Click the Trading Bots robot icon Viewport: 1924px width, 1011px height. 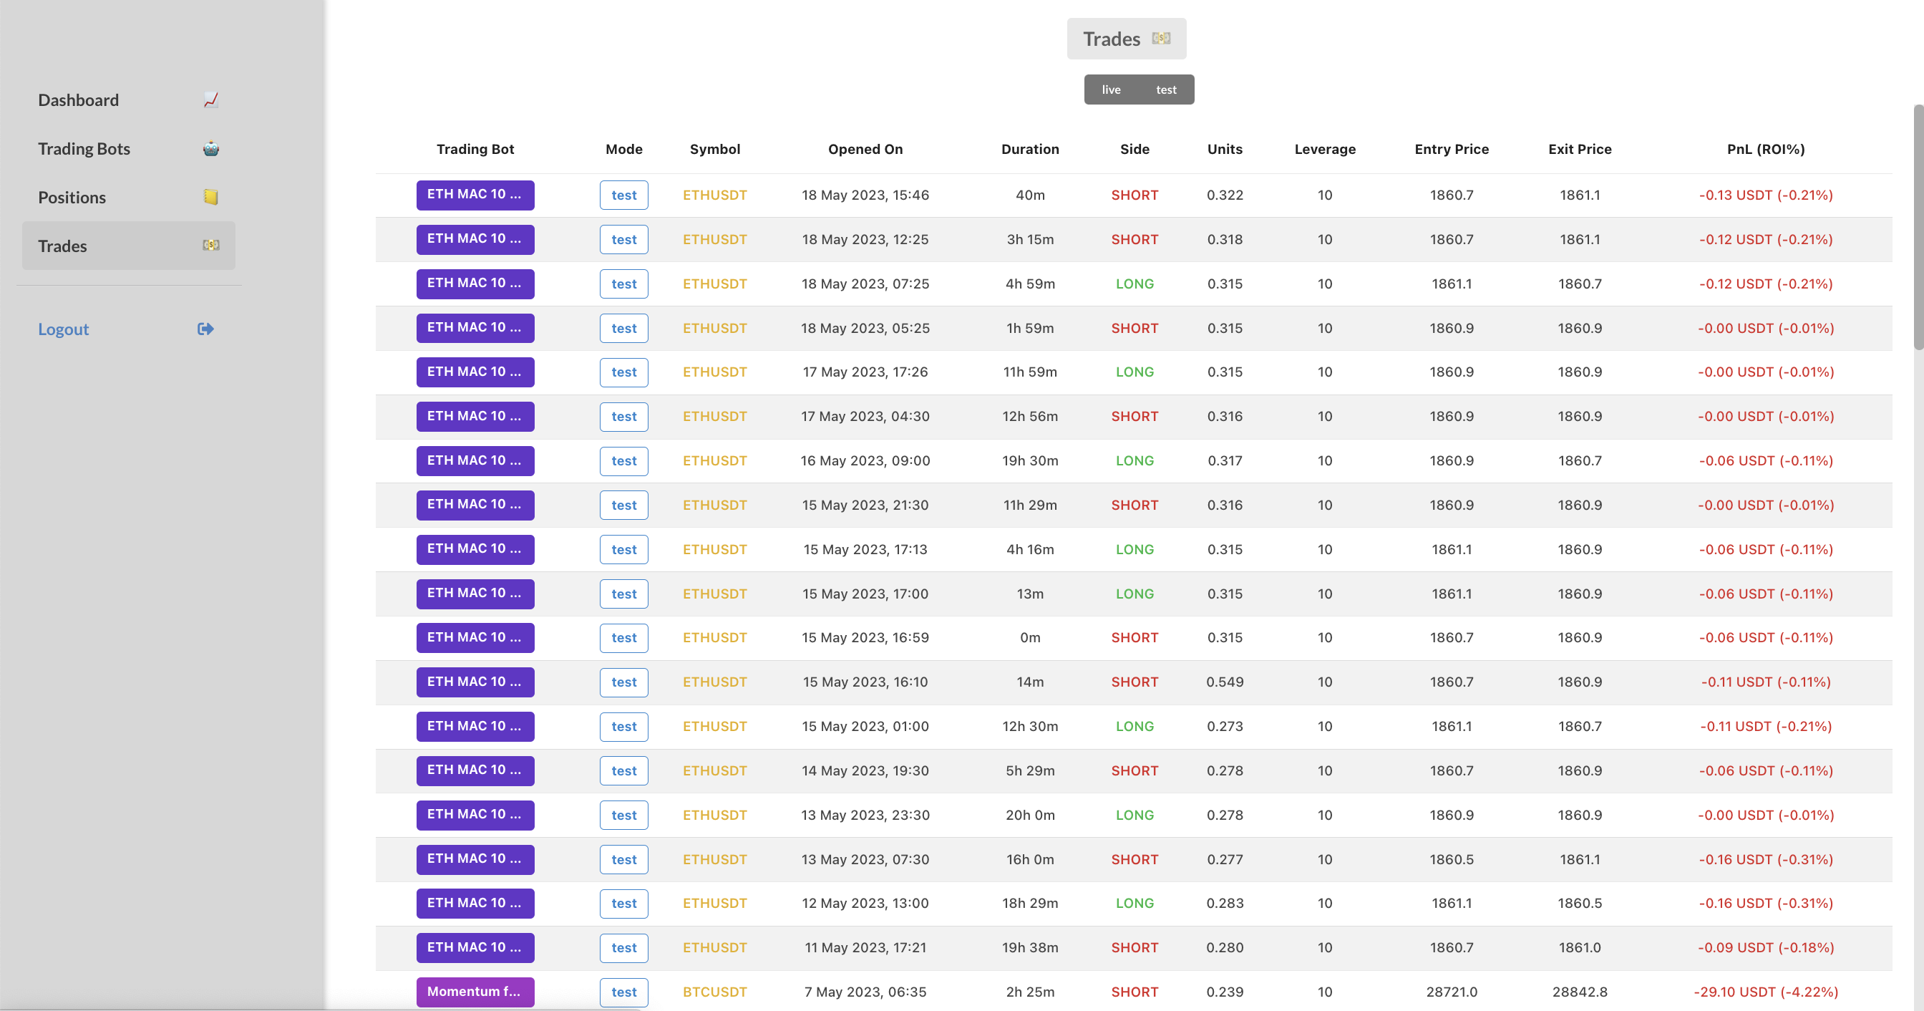(x=210, y=149)
